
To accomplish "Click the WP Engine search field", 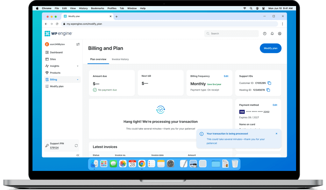I will [x=231, y=34].
